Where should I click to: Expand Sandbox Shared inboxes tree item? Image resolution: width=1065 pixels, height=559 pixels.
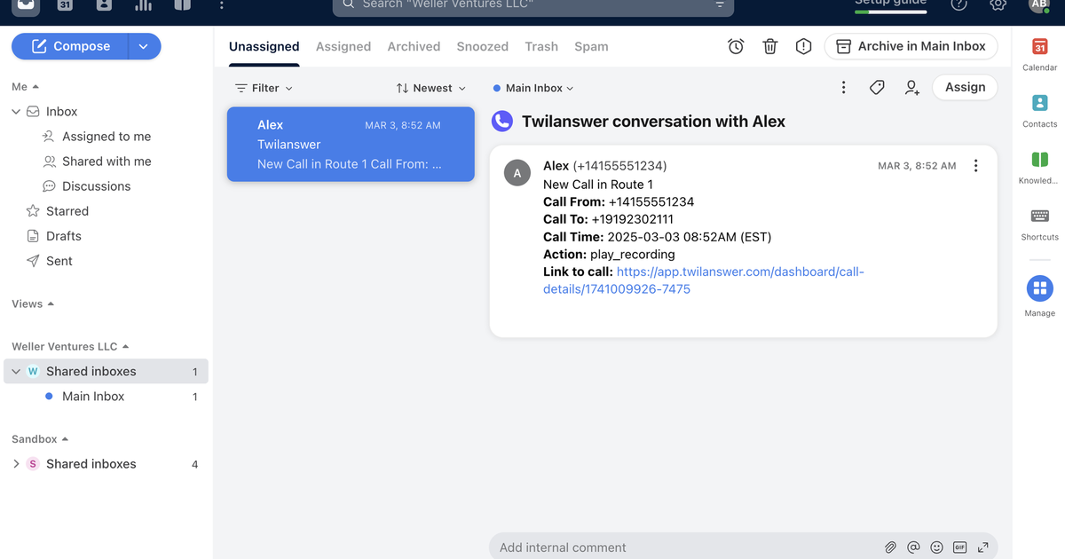(15, 463)
